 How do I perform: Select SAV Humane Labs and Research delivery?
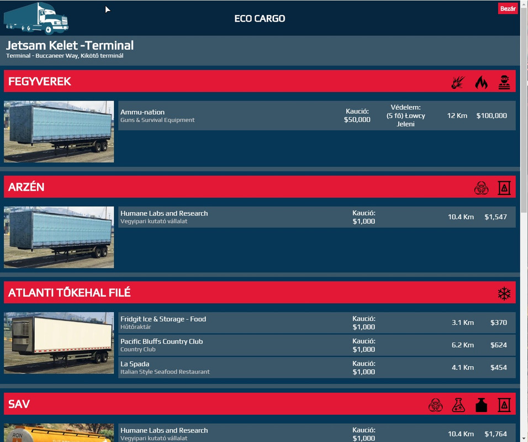pyautogui.click(x=316, y=433)
